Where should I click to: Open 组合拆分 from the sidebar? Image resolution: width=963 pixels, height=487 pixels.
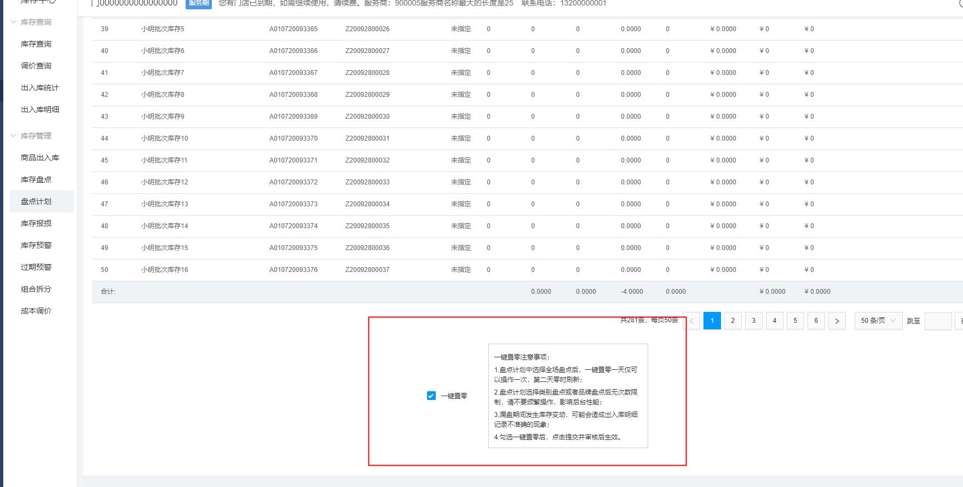(x=36, y=289)
